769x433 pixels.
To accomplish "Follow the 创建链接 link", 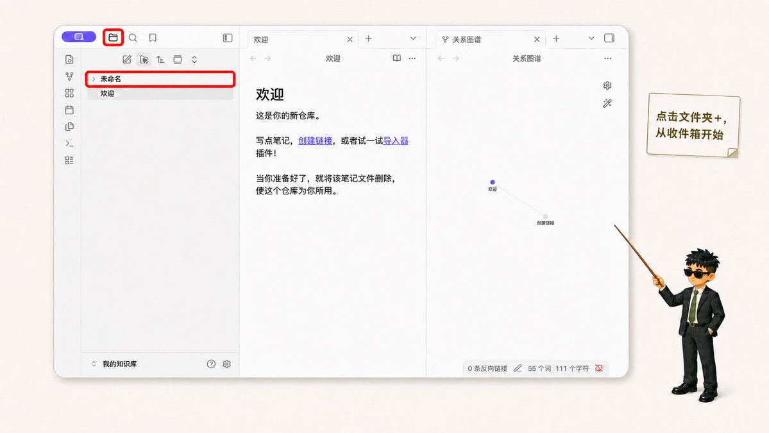I will click(315, 140).
